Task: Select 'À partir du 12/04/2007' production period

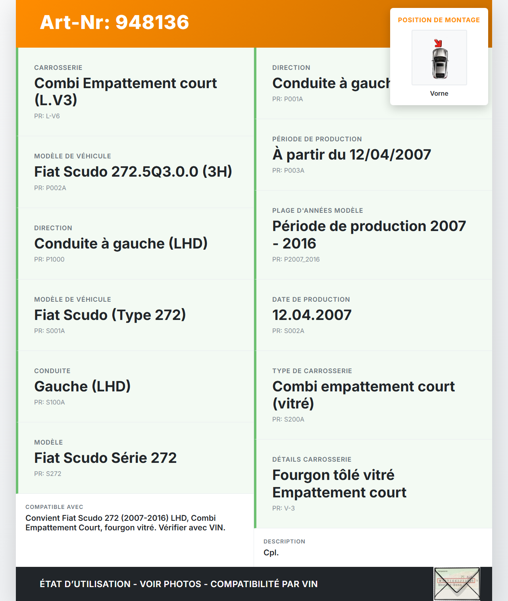Action: (x=352, y=154)
